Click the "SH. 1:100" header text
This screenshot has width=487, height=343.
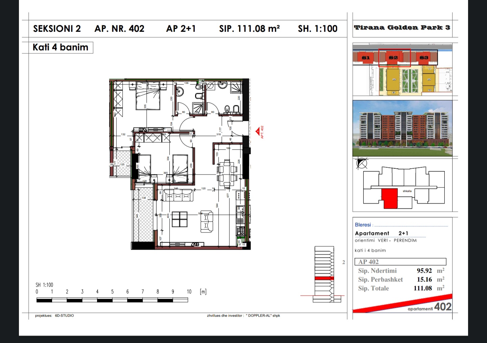point(318,29)
